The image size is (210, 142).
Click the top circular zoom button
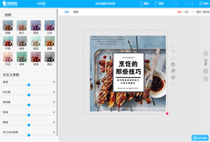206,54
